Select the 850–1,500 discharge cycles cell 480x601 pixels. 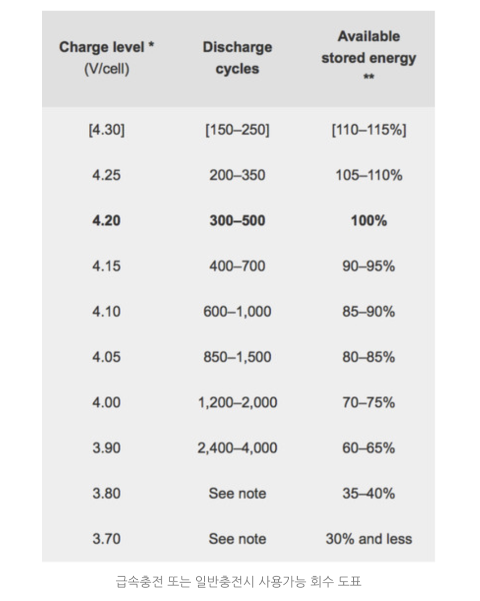pyautogui.click(x=238, y=357)
